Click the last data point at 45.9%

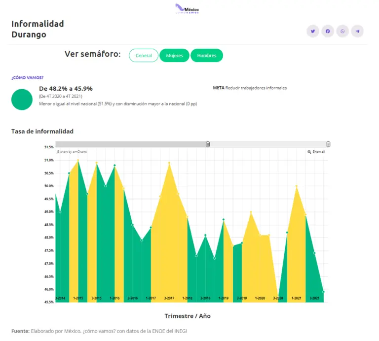[x=323, y=292]
